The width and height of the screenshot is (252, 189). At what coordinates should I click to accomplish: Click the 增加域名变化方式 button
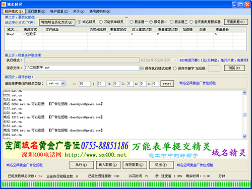coord(57,22)
